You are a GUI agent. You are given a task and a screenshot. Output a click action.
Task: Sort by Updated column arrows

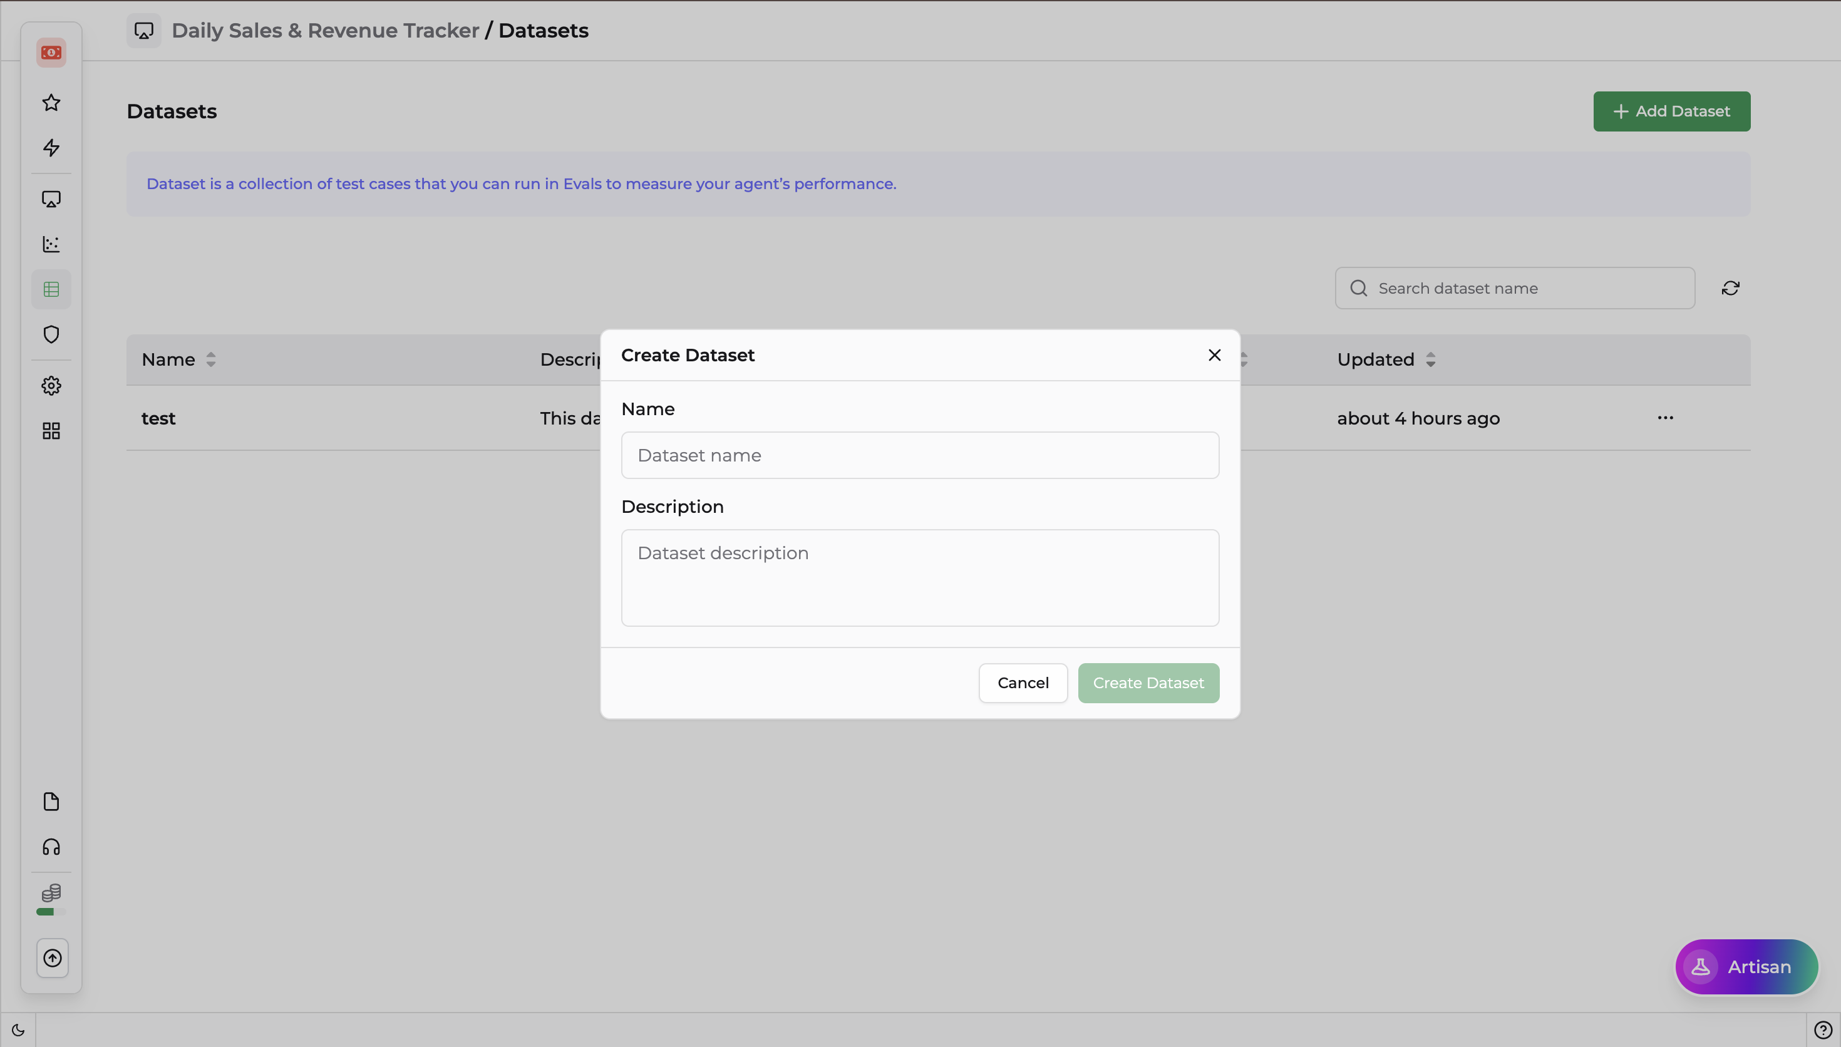pyautogui.click(x=1430, y=359)
